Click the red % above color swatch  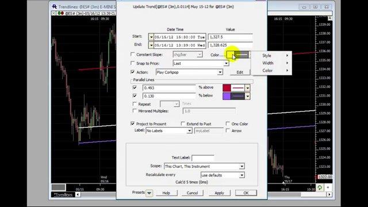coord(227,88)
